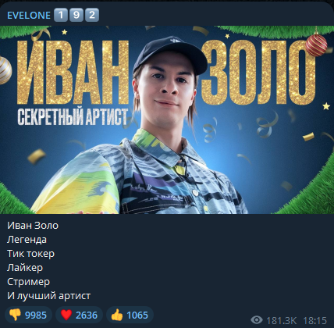Click the 9985 dislike count
This screenshot has width=334, height=328.
(x=36, y=316)
